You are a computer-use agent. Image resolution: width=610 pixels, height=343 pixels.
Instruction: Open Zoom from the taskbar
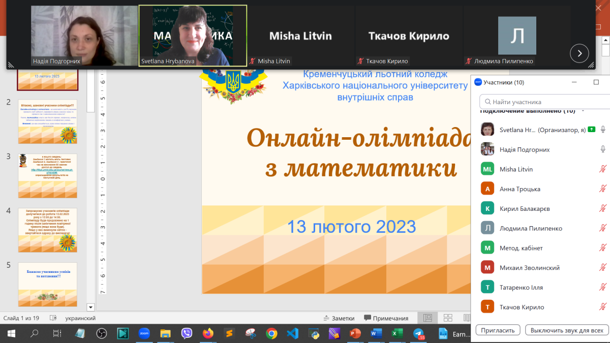[144, 334]
